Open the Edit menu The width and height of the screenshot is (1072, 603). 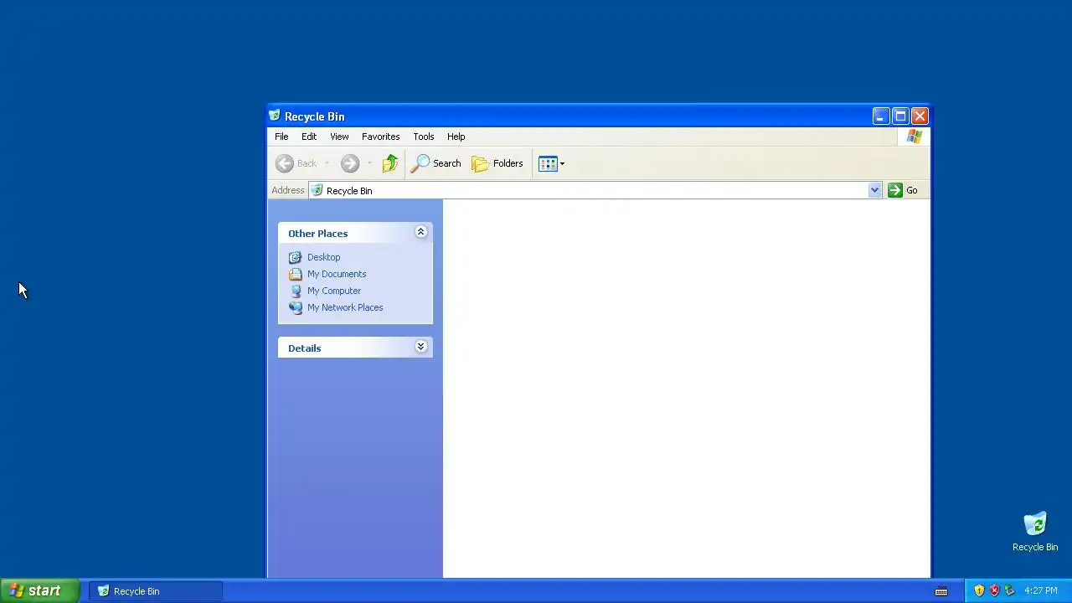[x=309, y=137]
